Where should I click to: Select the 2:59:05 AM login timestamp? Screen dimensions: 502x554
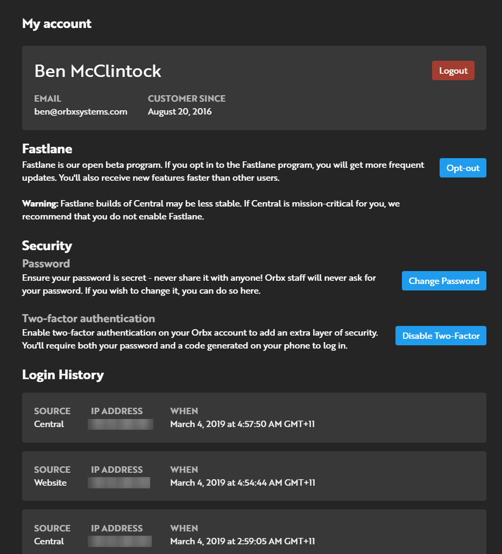tap(242, 541)
